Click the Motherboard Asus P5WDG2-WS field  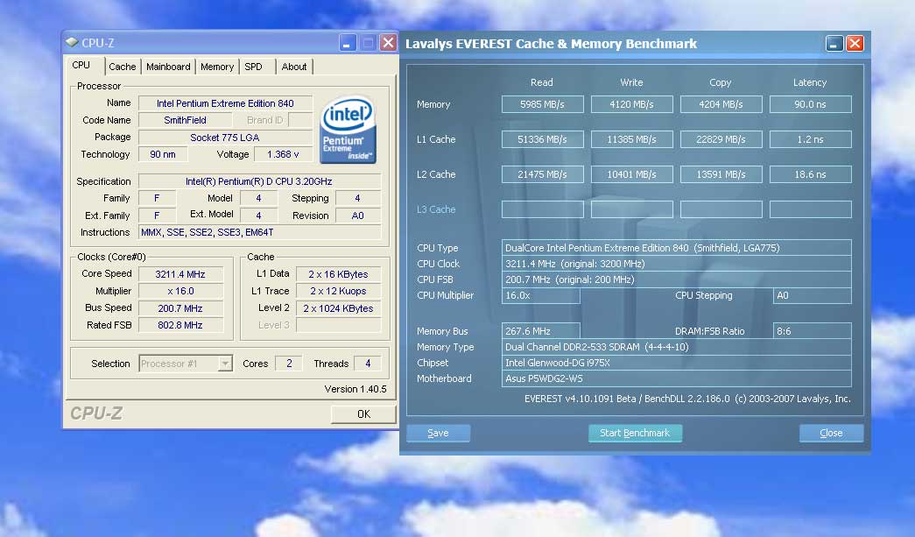pyautogui.click(x=676, y=378)
